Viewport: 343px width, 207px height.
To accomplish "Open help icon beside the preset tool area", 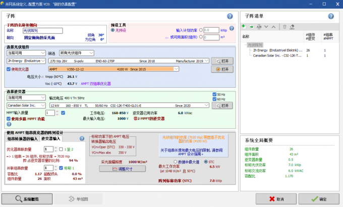I will click(x=232, y=28).
